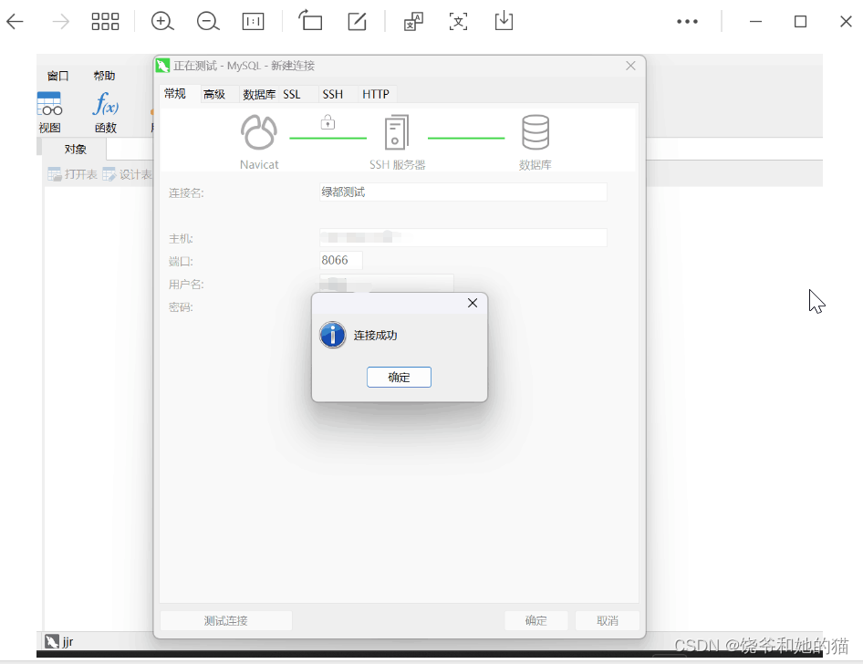Screen dimensions: 863x664
Task: Select the 对象 tab
Action: coord(75,149)
